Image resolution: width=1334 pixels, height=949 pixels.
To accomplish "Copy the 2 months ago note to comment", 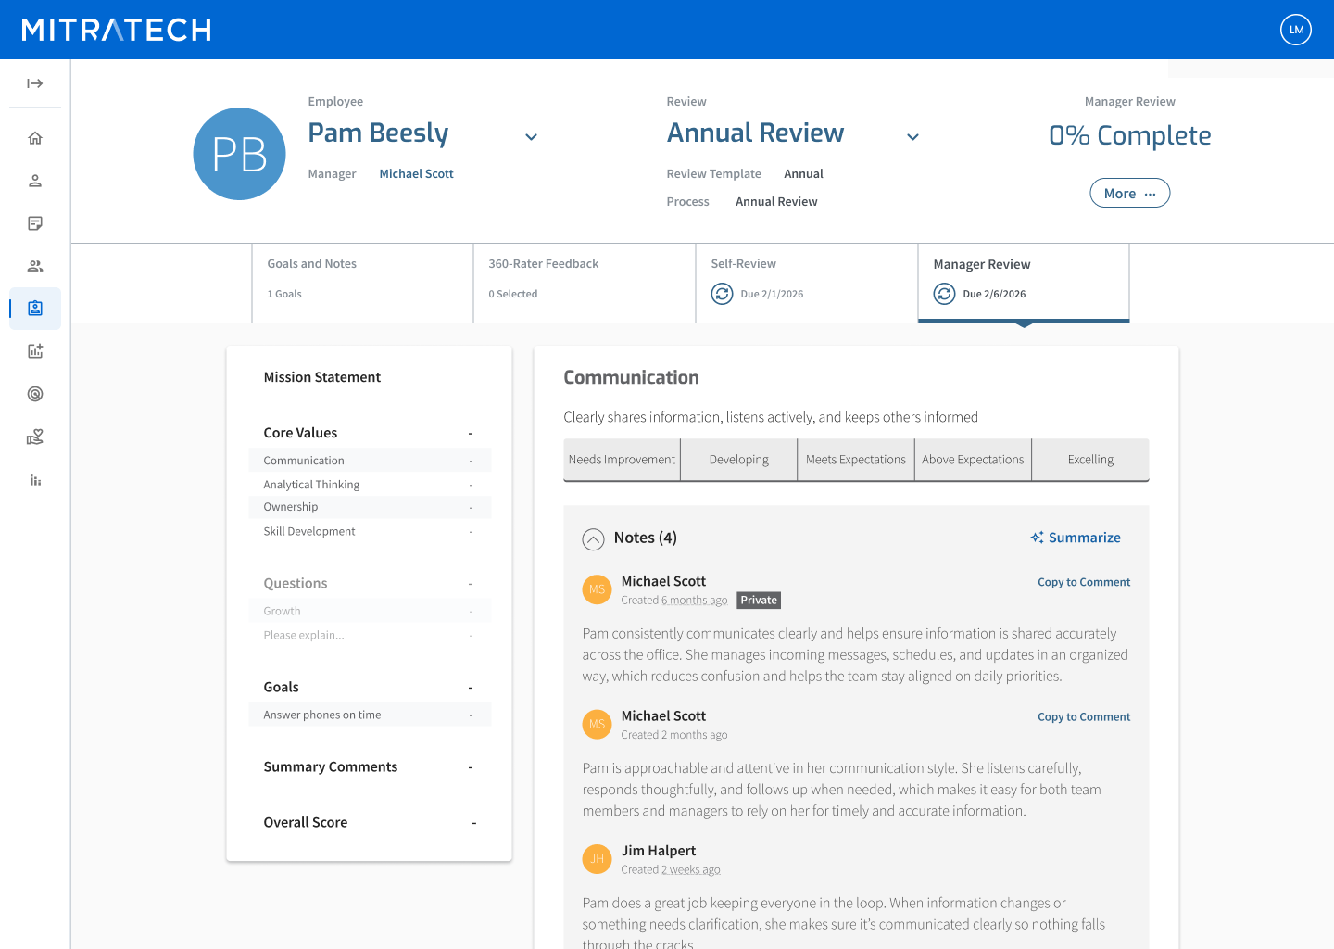I will point(1084,716).
